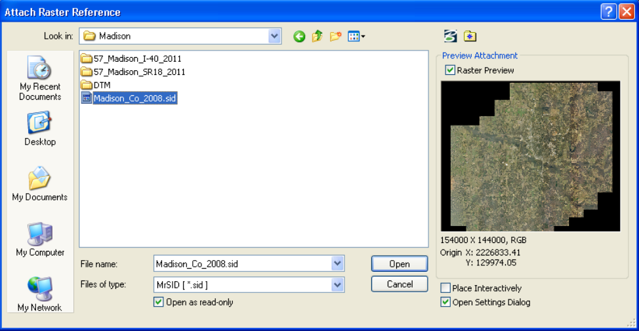Go up one folder level
The height and width of the screenshot is (331, 639).
[x=317, y=37]
